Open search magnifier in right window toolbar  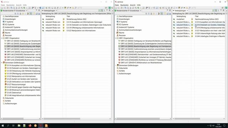[190, 8]
